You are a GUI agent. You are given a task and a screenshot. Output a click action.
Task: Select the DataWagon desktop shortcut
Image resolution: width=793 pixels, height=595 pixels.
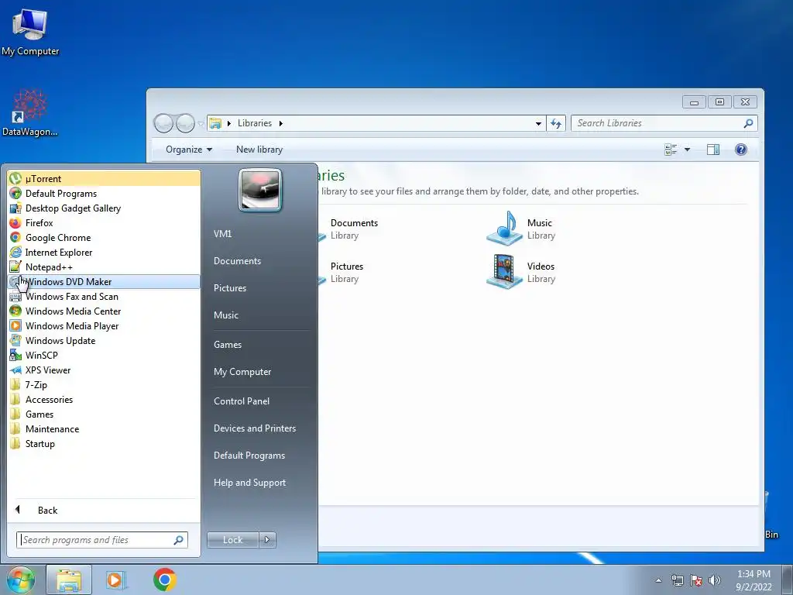30,113
